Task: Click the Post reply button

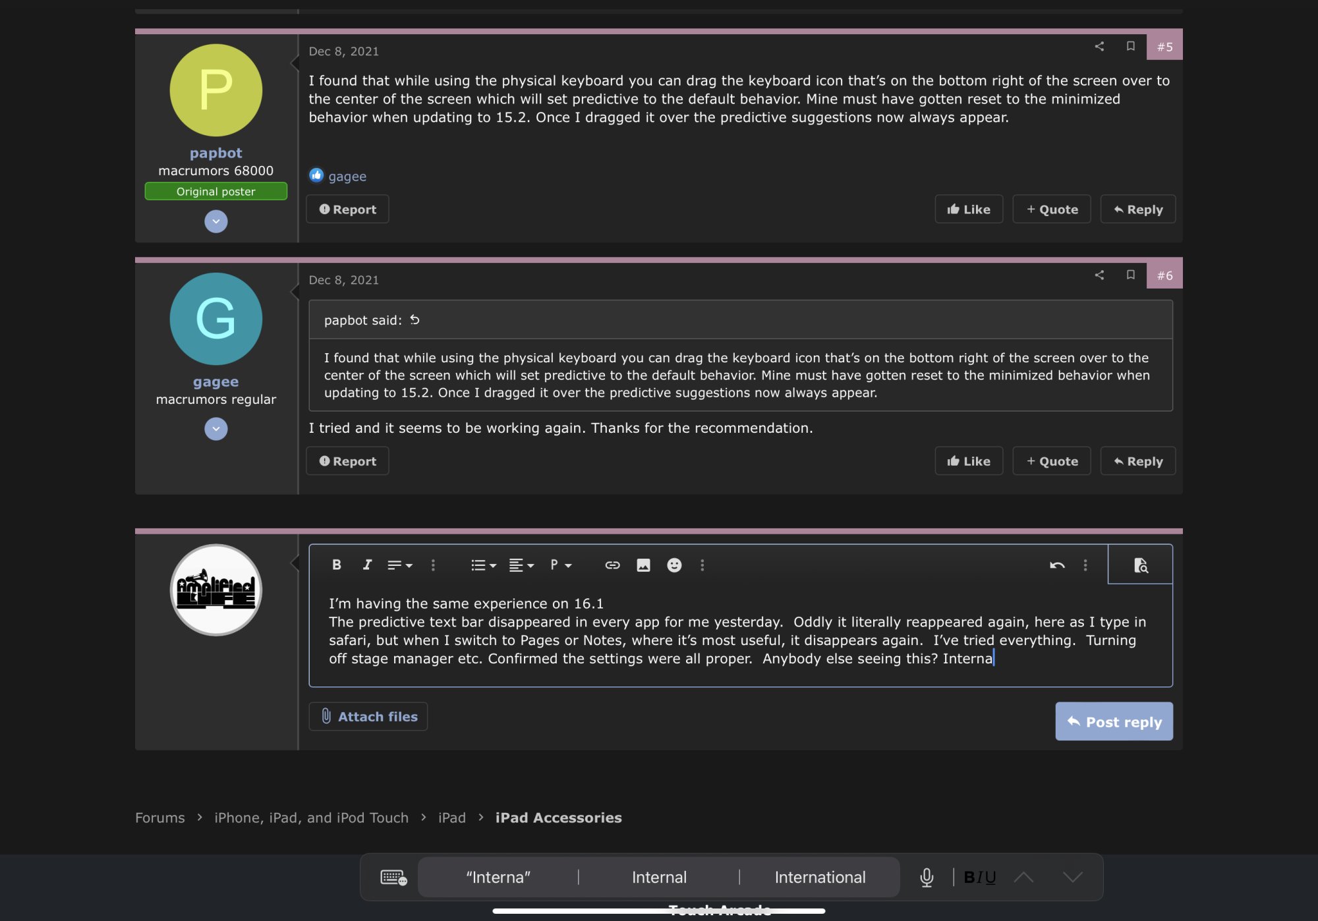Action: 1114,721
